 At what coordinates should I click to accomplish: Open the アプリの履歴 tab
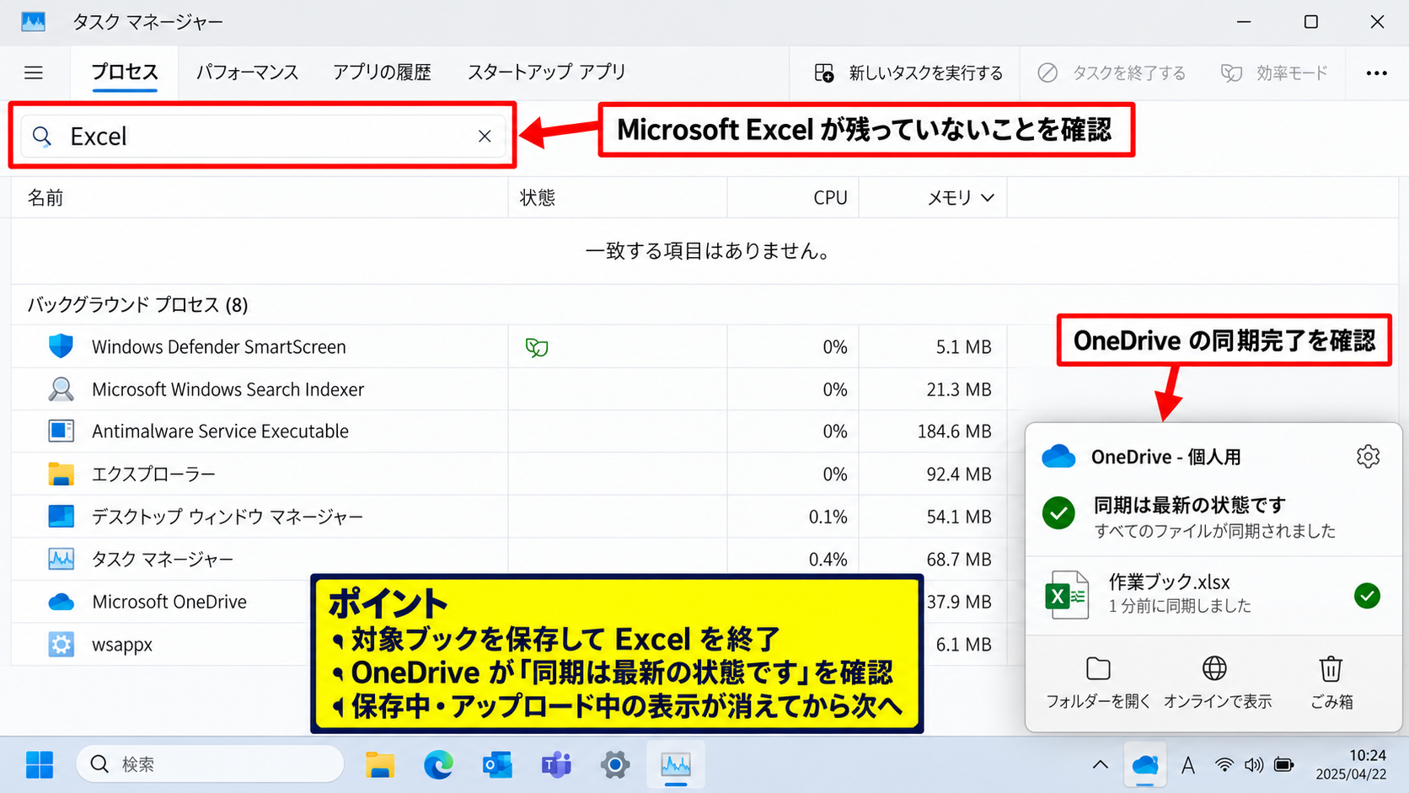[x=382, y=72]
